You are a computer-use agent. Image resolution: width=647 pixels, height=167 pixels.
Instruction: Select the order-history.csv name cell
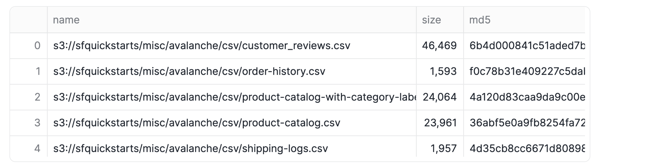232,71
